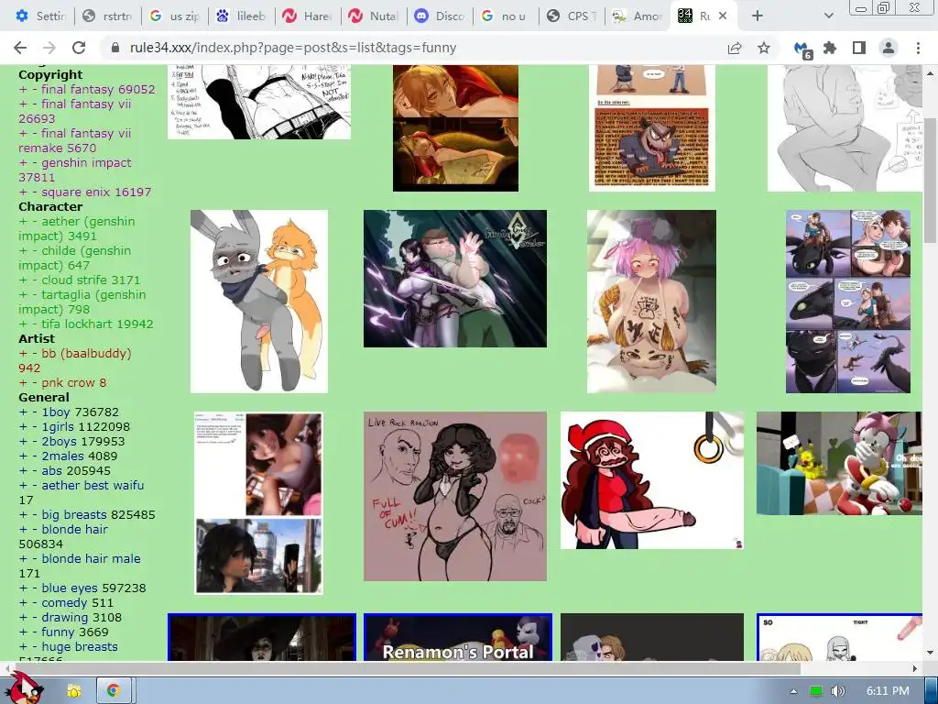Add drawing tag with its plus
Viewport: 938px width, 704px height.
coord(23,617)
